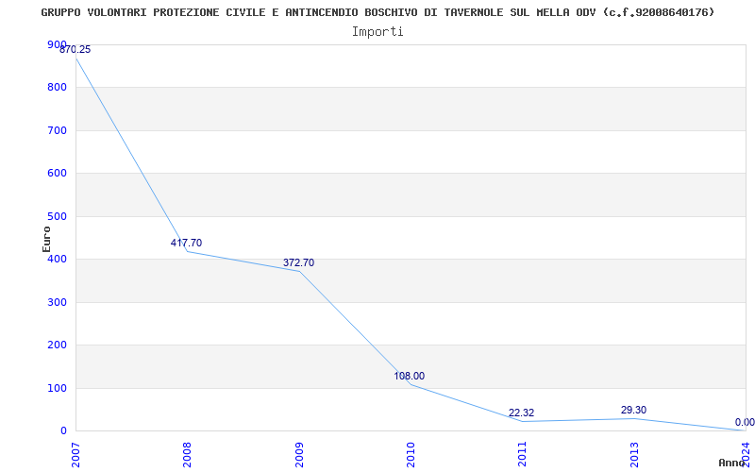Screen dimensions: 755x472
Task: Click the 870.25 data point label
Action: click(x=75, y=49)
